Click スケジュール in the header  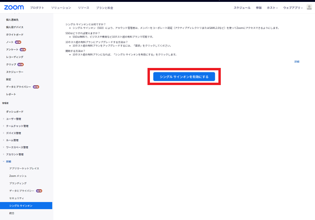(x=242, y=8)
